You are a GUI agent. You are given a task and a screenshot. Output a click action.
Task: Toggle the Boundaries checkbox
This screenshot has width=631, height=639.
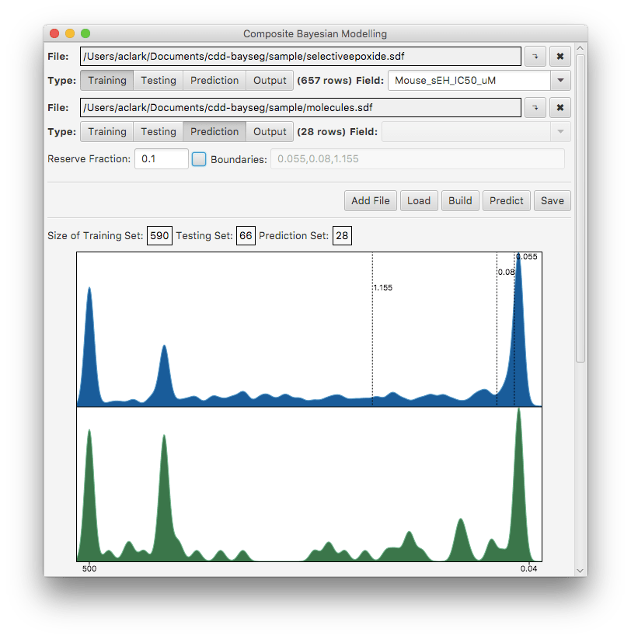pos(199,159)
